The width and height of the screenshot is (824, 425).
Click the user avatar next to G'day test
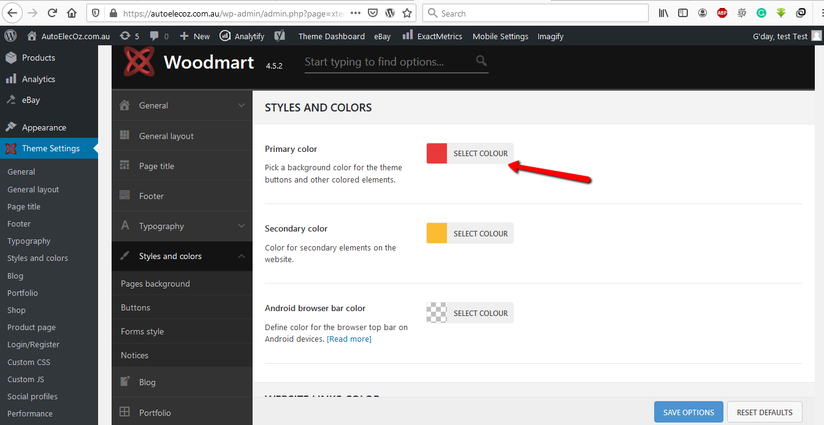(x=816, y=36)
